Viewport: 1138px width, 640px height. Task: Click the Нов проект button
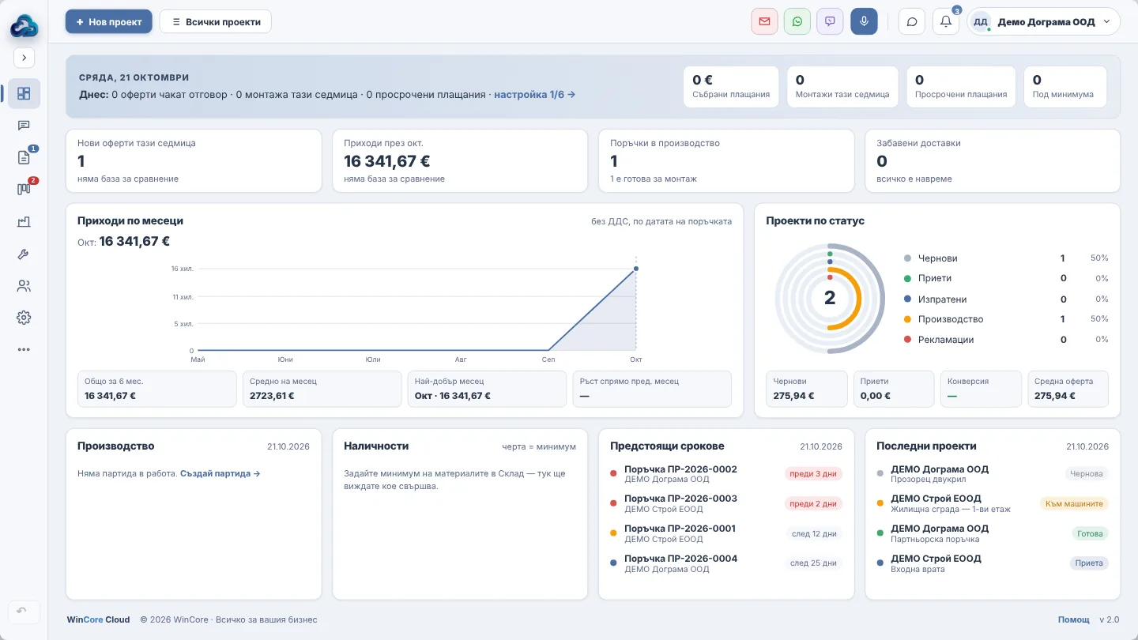point(108,22)
